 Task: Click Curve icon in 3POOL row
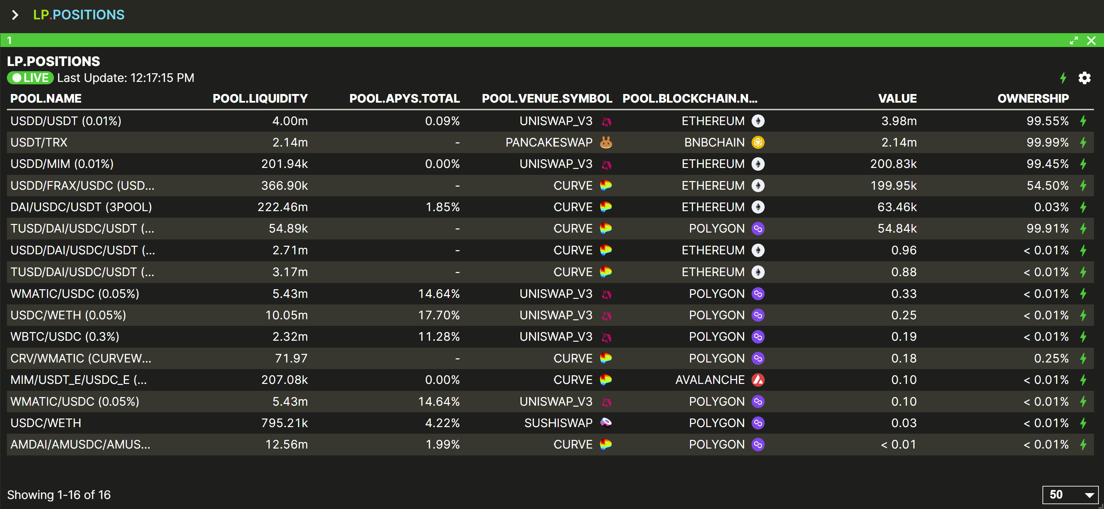[606, 207]
